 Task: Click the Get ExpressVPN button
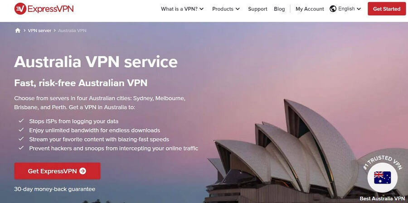point(57,171)
